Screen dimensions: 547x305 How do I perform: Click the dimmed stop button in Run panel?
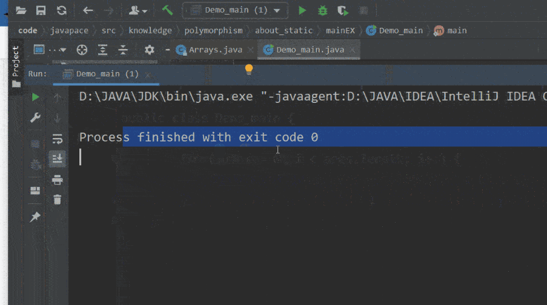[35, 144]
